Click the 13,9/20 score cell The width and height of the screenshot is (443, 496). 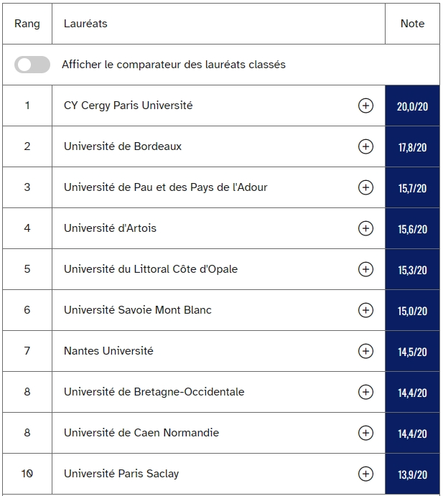coord(412,474)
